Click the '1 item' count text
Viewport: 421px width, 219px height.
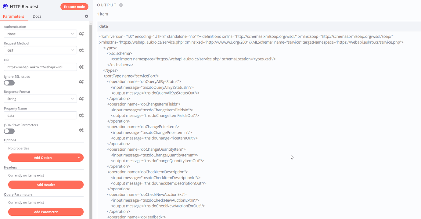[103, 14]
